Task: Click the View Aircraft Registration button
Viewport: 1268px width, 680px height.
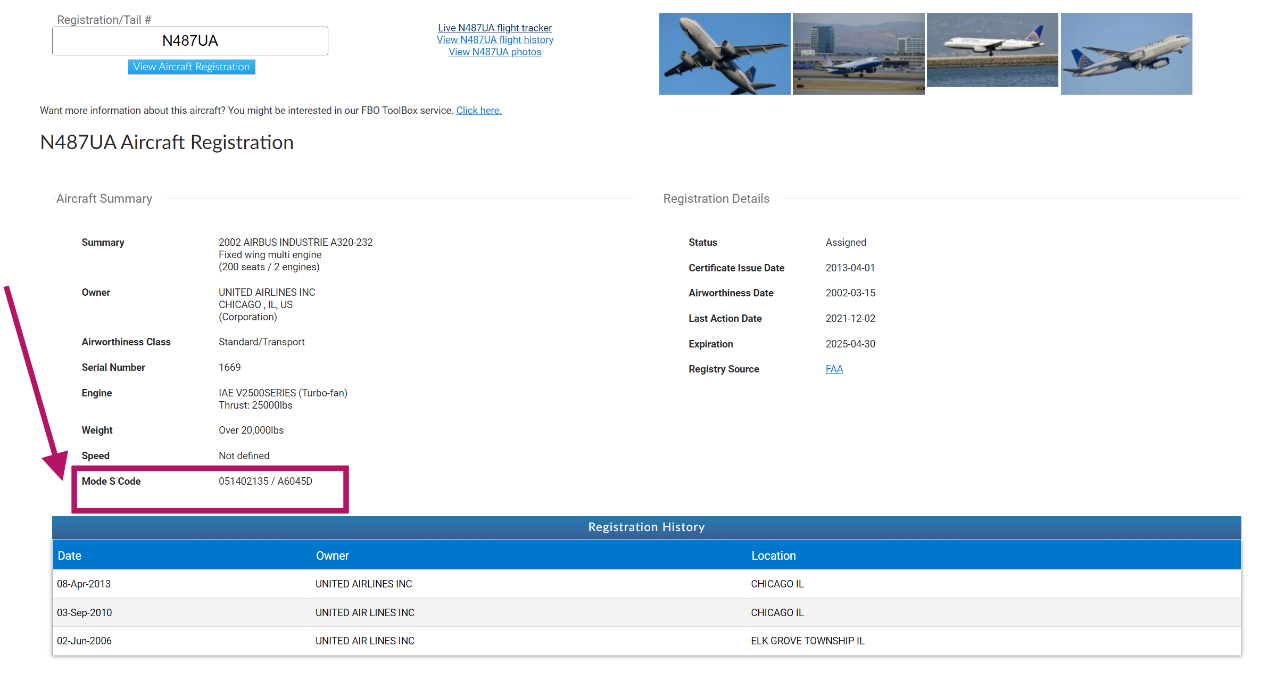Action: click(x=192, y=67)
